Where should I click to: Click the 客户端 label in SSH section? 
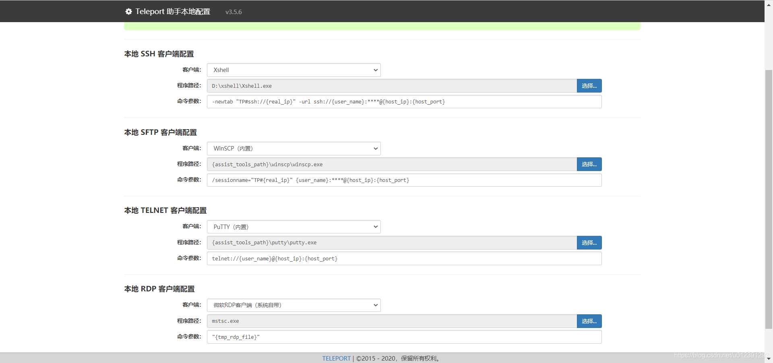coord(192,70)
